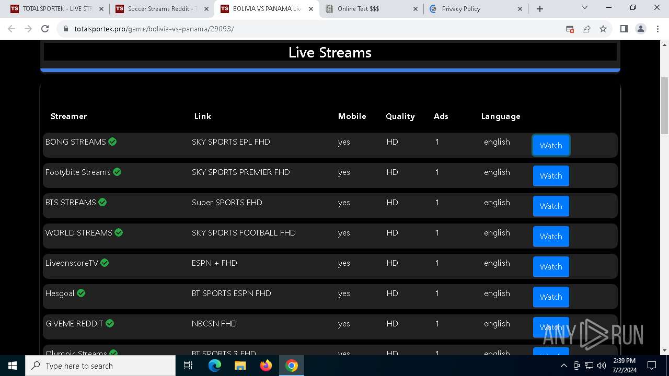Image resolution: width=669 pixels, height=376 pixels.
Task: Click verified badge next to WORLD STREAMS
Action: pos(119,232)
